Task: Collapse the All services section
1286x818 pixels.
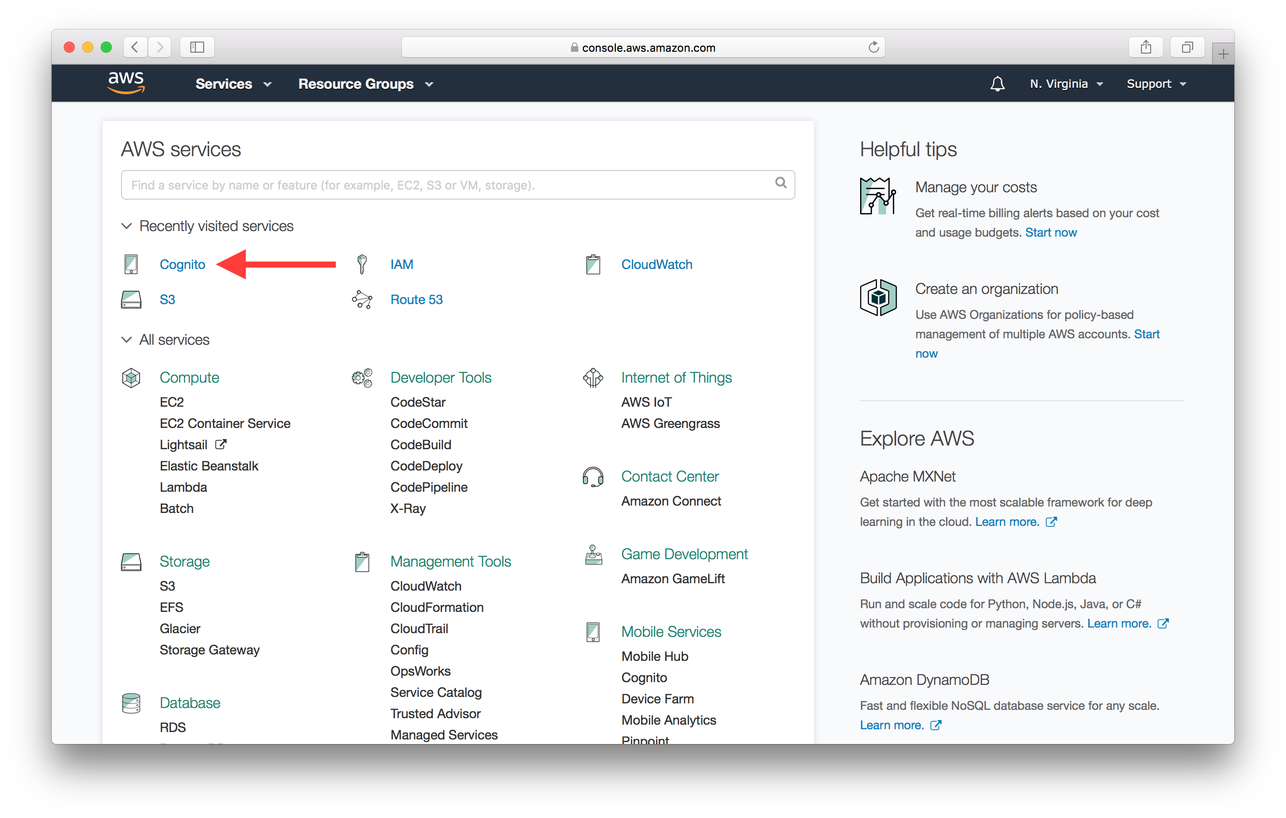Action: click(165, 340)
